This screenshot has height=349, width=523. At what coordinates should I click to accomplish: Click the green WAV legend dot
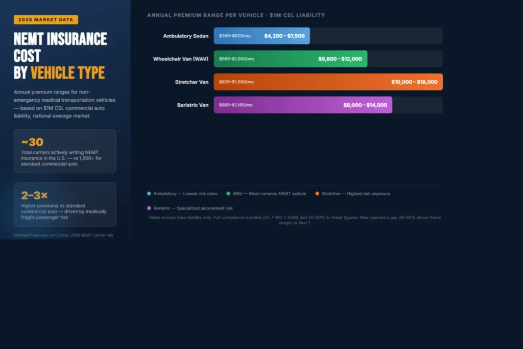(x=228, y=194)
